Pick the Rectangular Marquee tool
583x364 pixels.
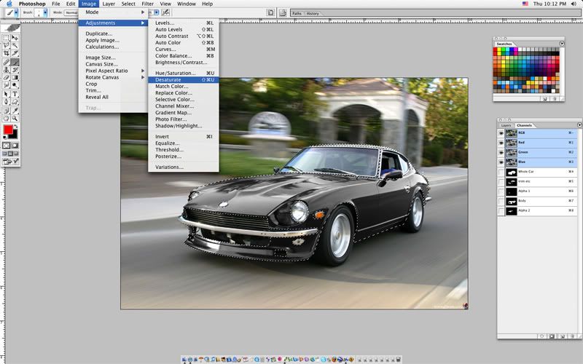tap(7, 37)
